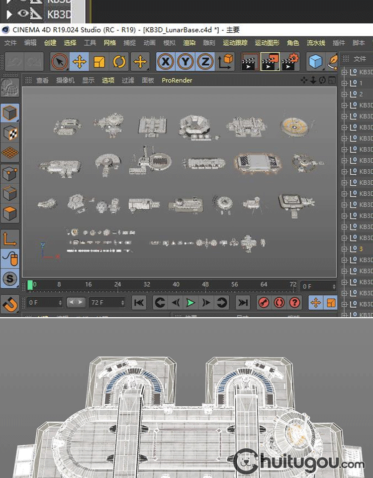Toggle position keyframe recording button
Screen dimensions: 373x478
click(316, 303)
